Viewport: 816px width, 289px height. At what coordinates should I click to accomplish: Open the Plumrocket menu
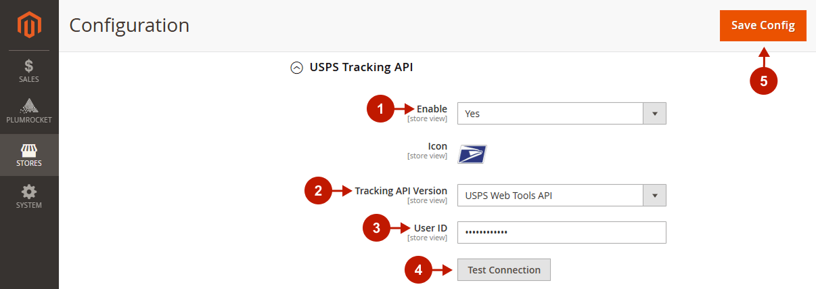[x=29, y=112]
